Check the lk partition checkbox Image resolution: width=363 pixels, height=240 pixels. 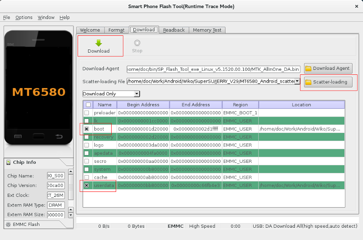point(87,121)
